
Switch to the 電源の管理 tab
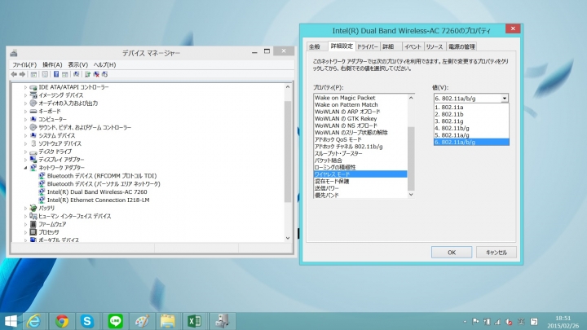pyautogui.click(x=461, y=46)
